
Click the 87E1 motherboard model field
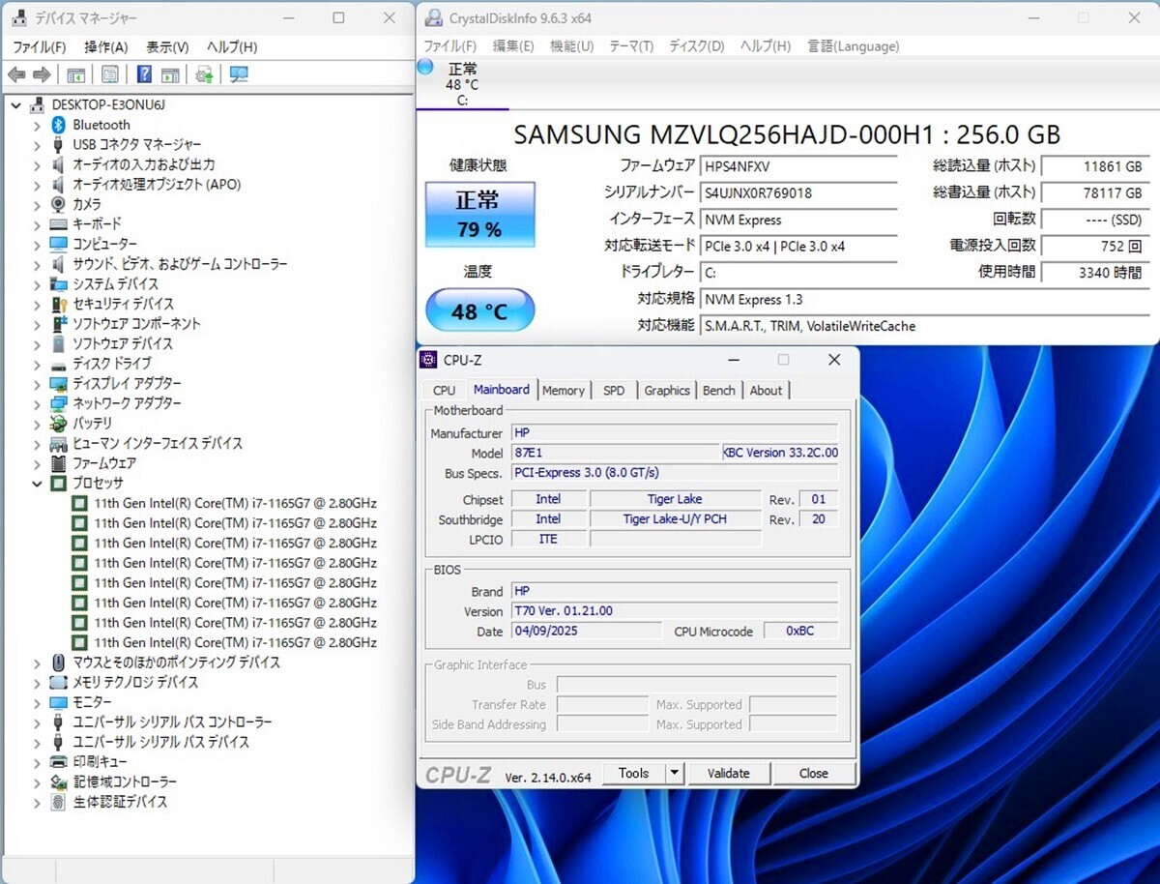coord(615,453)
